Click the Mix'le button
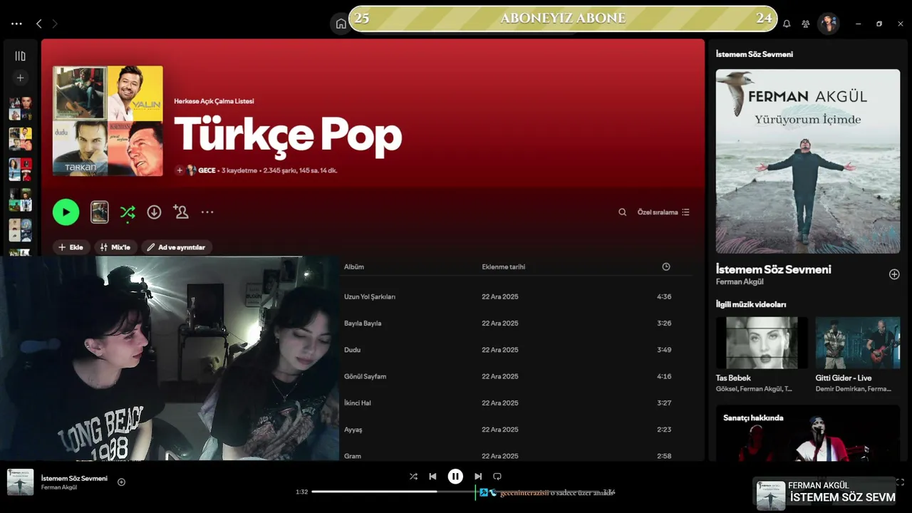 point(115,247)
